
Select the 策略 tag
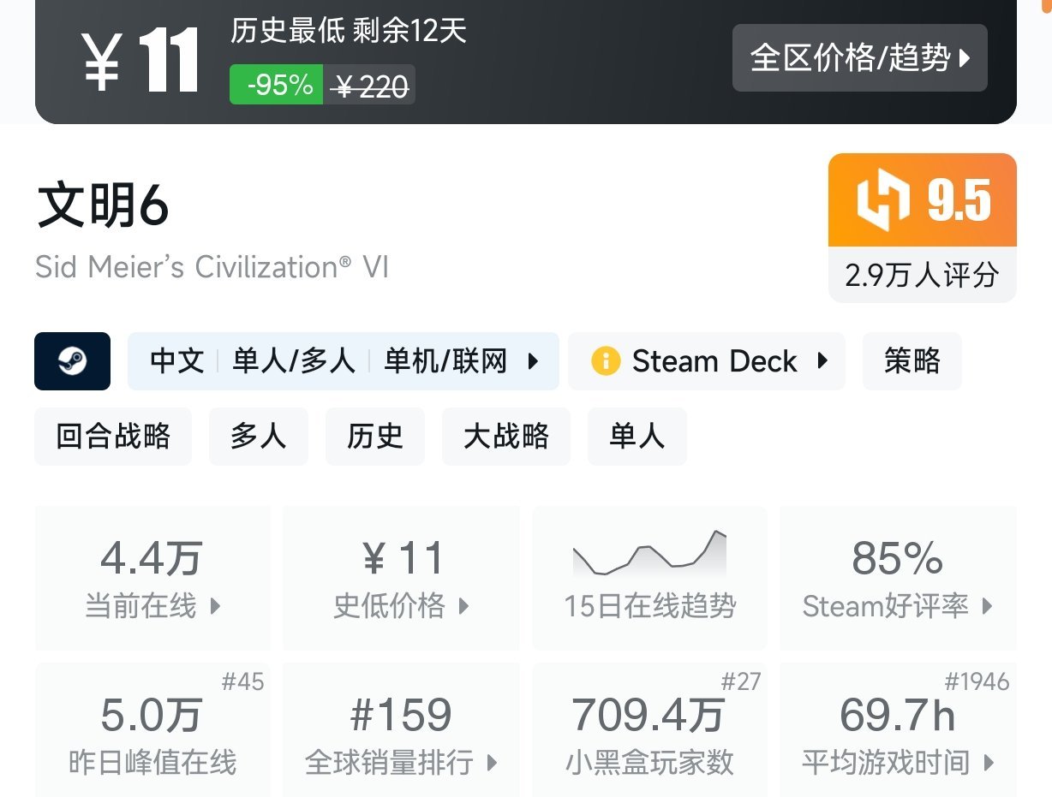[912, 361]
